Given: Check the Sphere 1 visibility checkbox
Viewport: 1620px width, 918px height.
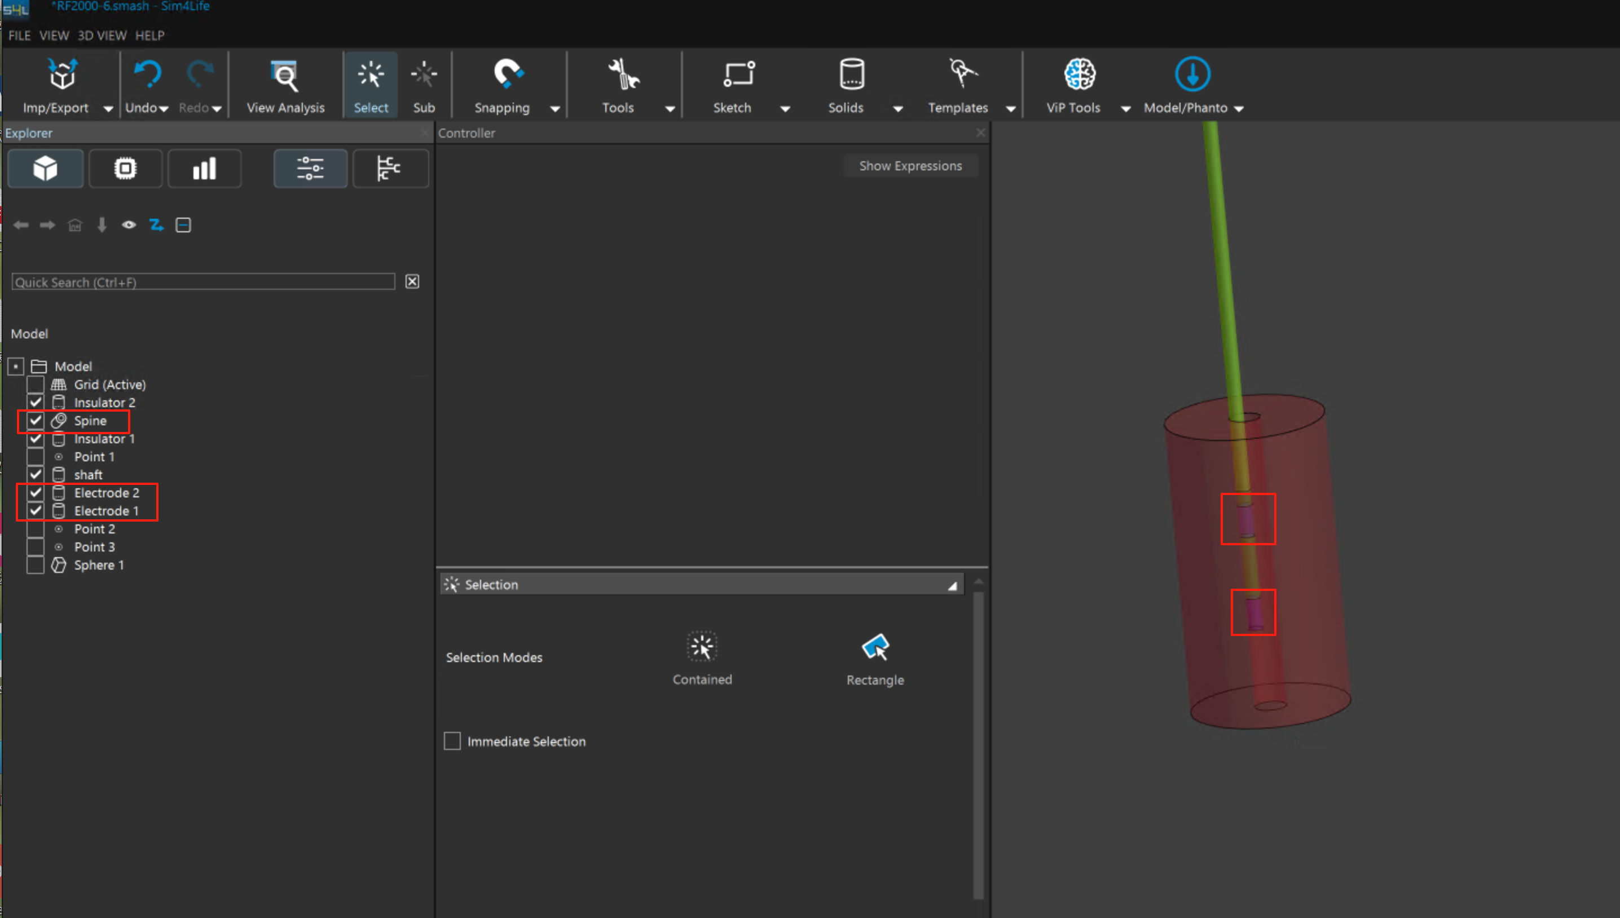Looking at the screenshot, I should pyautogui.click(x=36, y=565).
